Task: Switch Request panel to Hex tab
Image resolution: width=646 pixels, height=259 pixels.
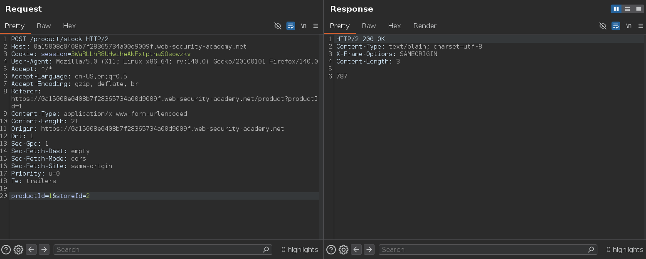Action: [x=69, y=26]
